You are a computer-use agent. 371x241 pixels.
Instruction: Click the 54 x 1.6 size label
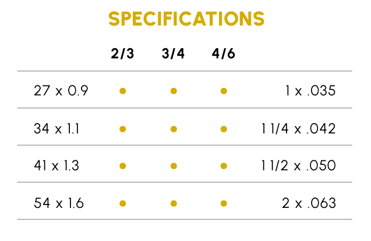point(59,203)
